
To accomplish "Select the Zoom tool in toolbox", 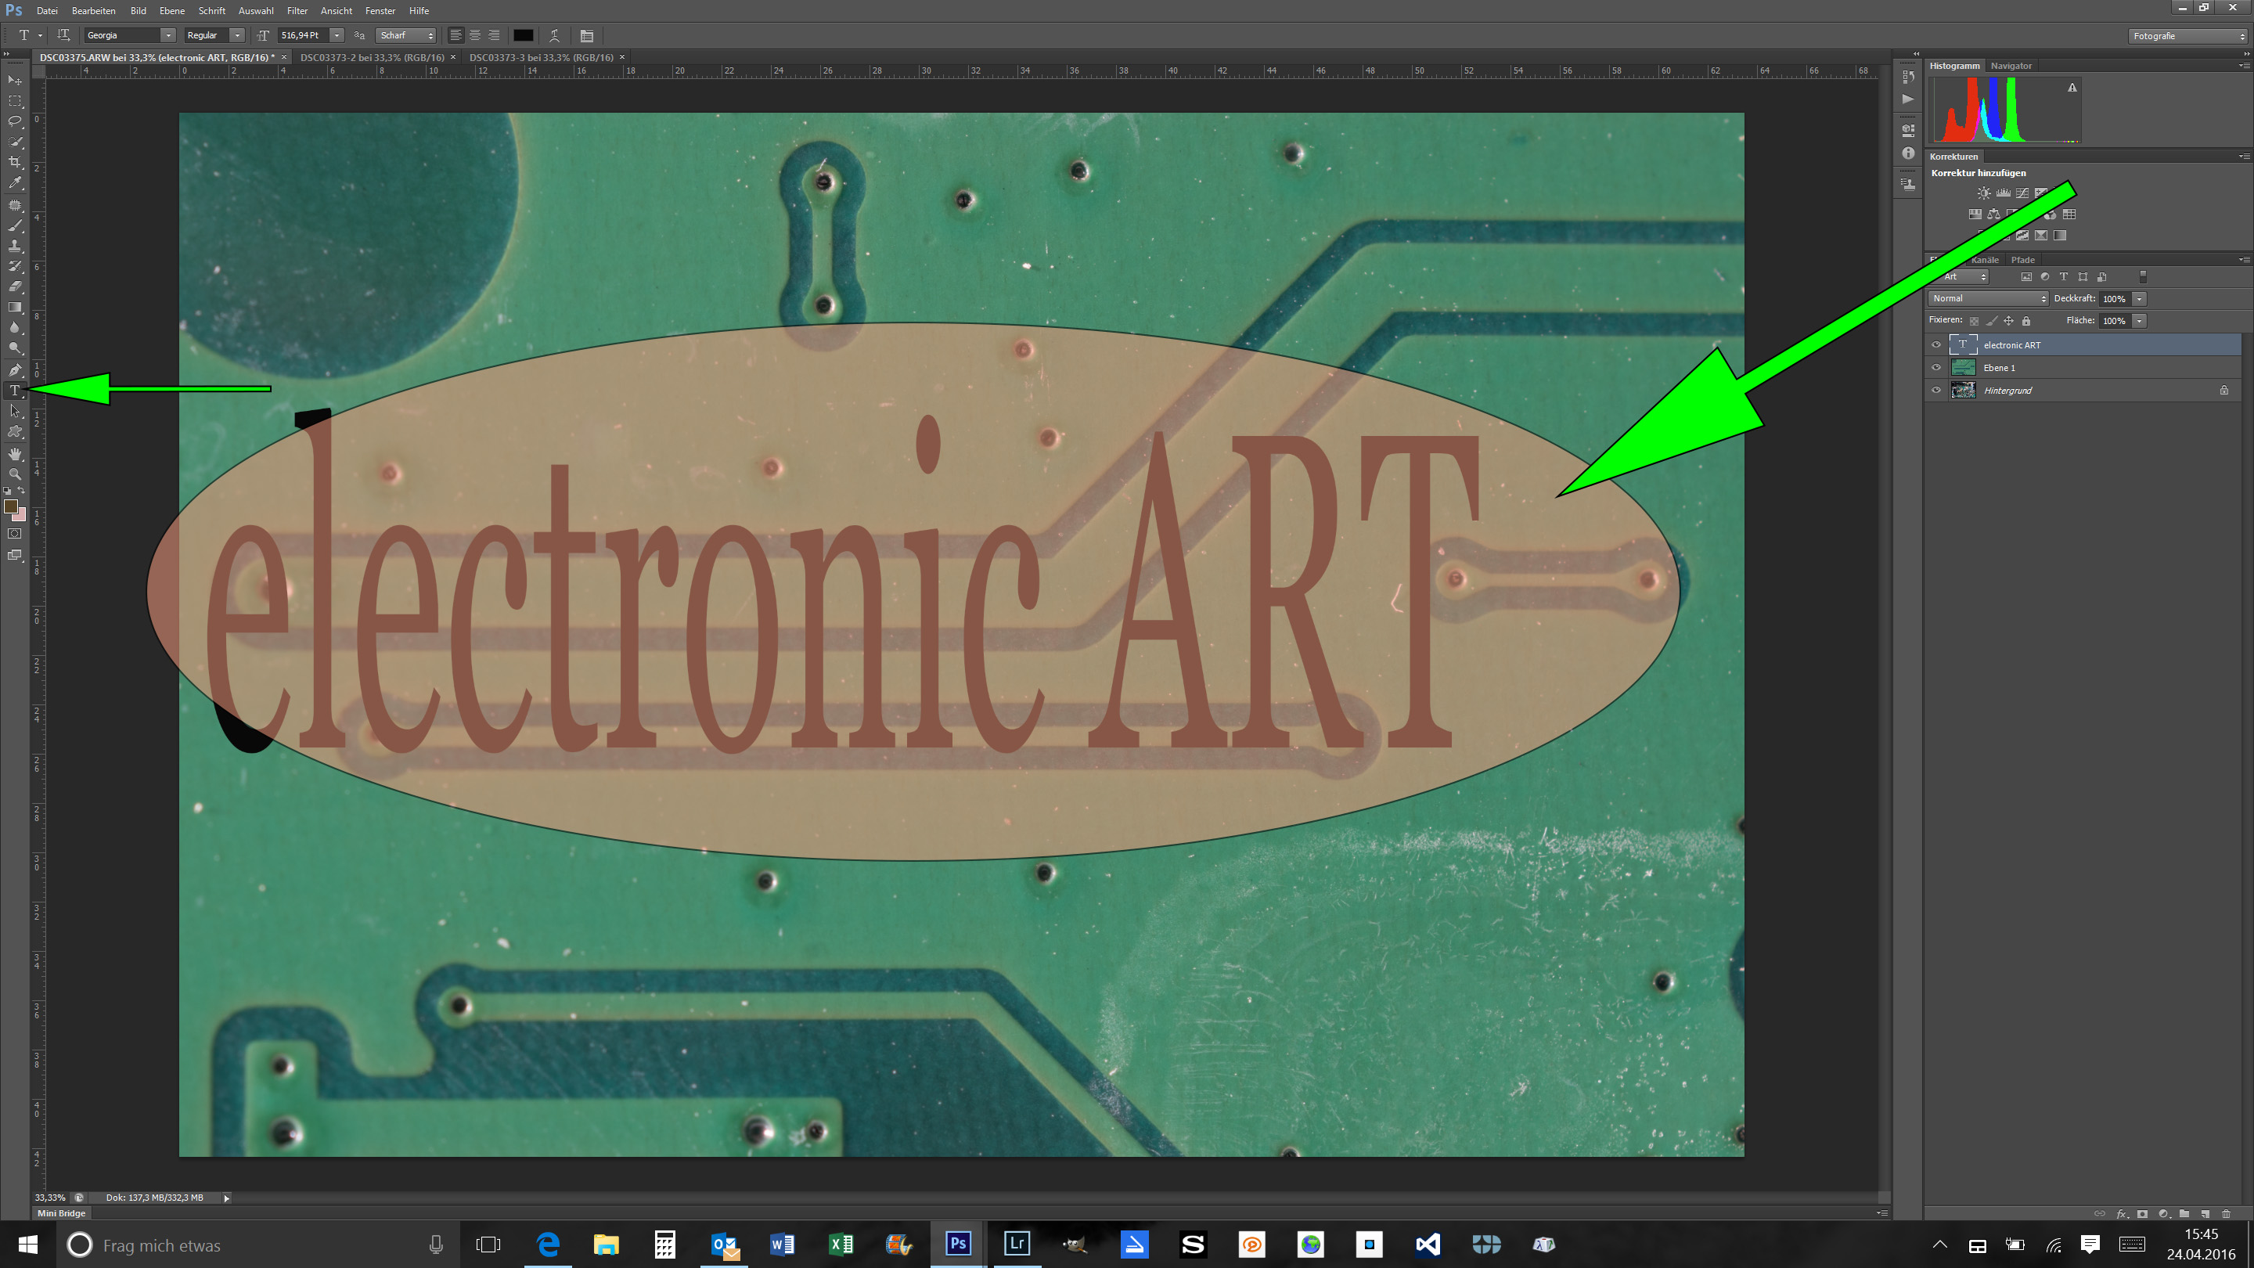I will [x=15, y=474].
